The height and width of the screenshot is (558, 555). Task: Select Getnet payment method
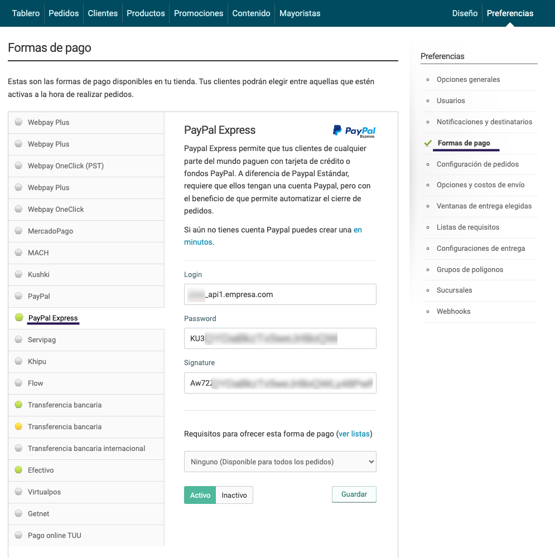point(86,513)
